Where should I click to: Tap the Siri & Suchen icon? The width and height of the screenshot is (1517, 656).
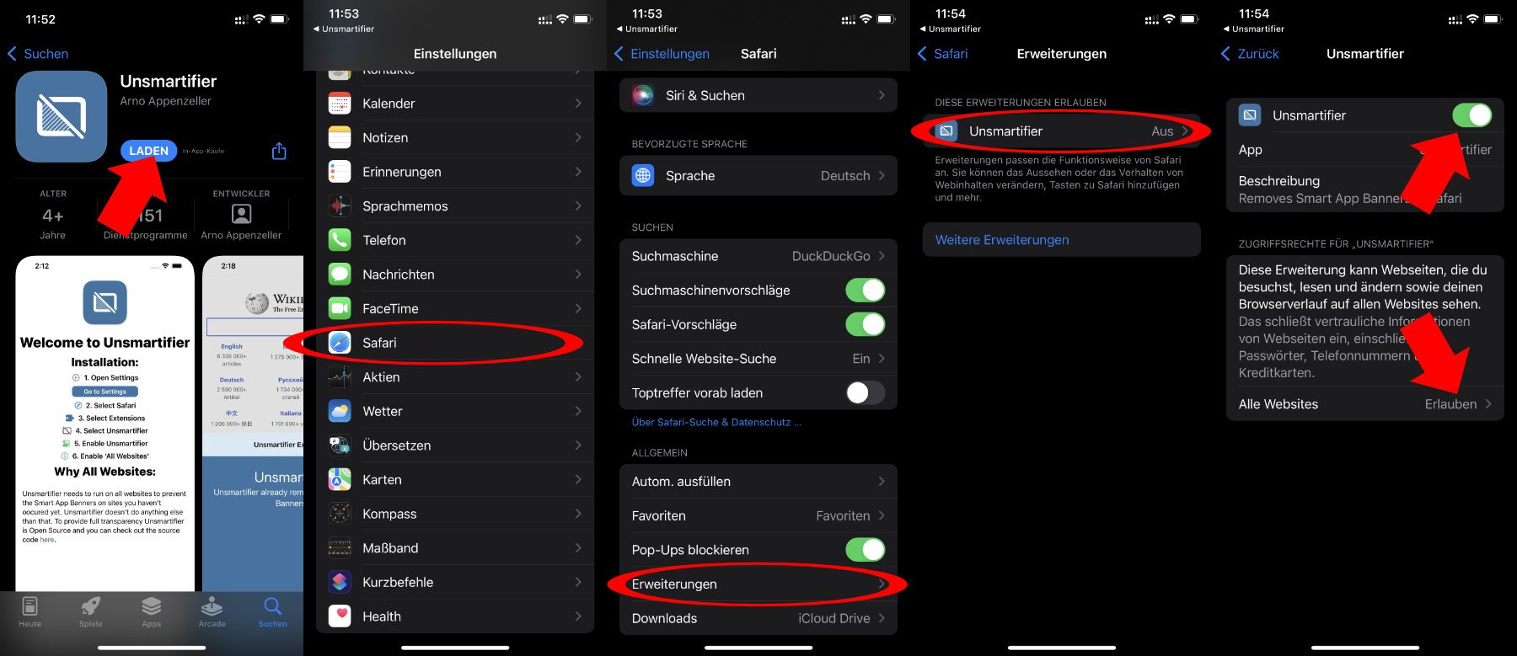[x=643, y=95]
